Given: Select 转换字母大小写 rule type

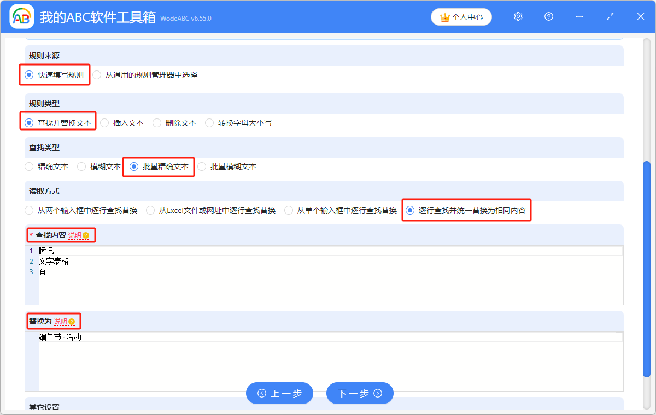Looking at the screenshot, I should [x=209, y=123].
